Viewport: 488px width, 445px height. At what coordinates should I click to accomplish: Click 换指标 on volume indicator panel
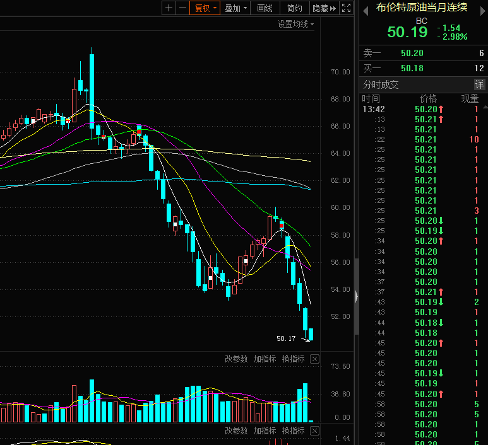[x=293, y=359]
